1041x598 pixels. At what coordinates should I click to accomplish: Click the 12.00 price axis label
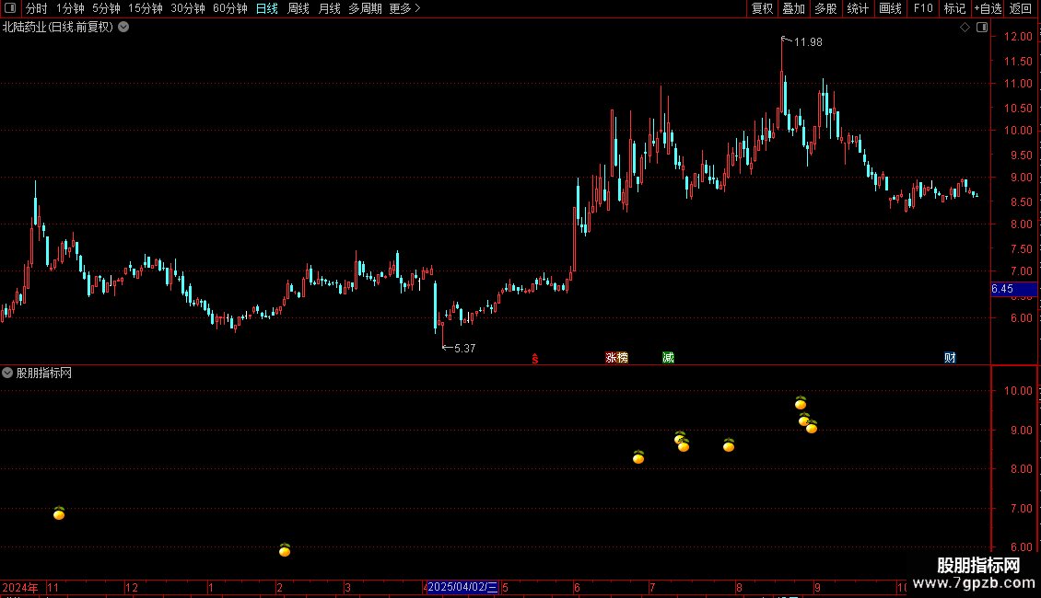[1018, 37]
